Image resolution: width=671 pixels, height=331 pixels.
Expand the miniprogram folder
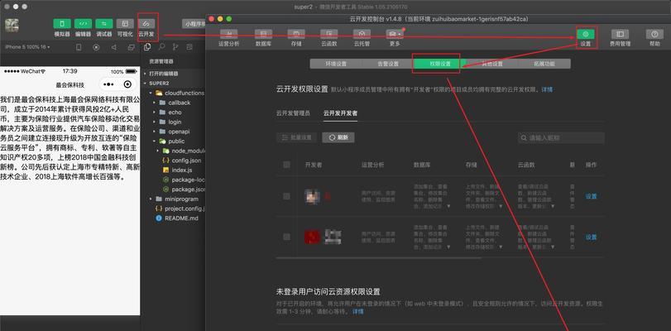point(173,199)
